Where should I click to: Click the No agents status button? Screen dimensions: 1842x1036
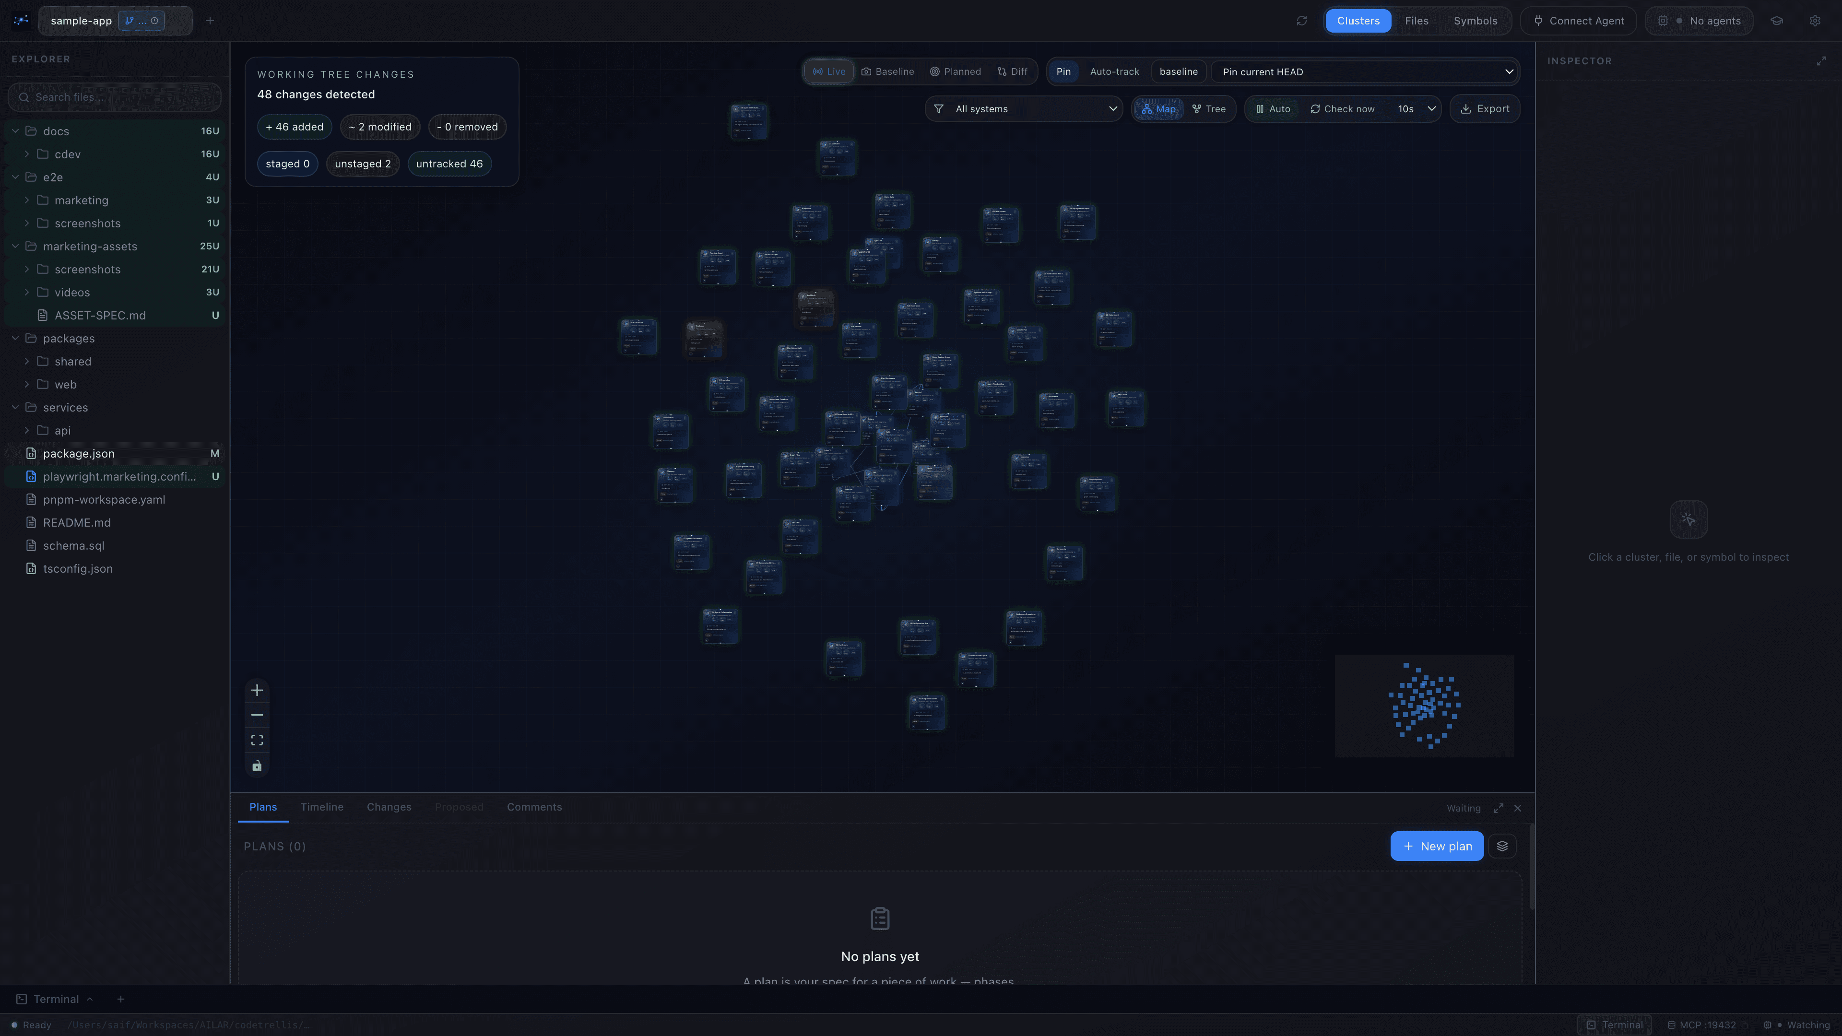point(1699,21)
